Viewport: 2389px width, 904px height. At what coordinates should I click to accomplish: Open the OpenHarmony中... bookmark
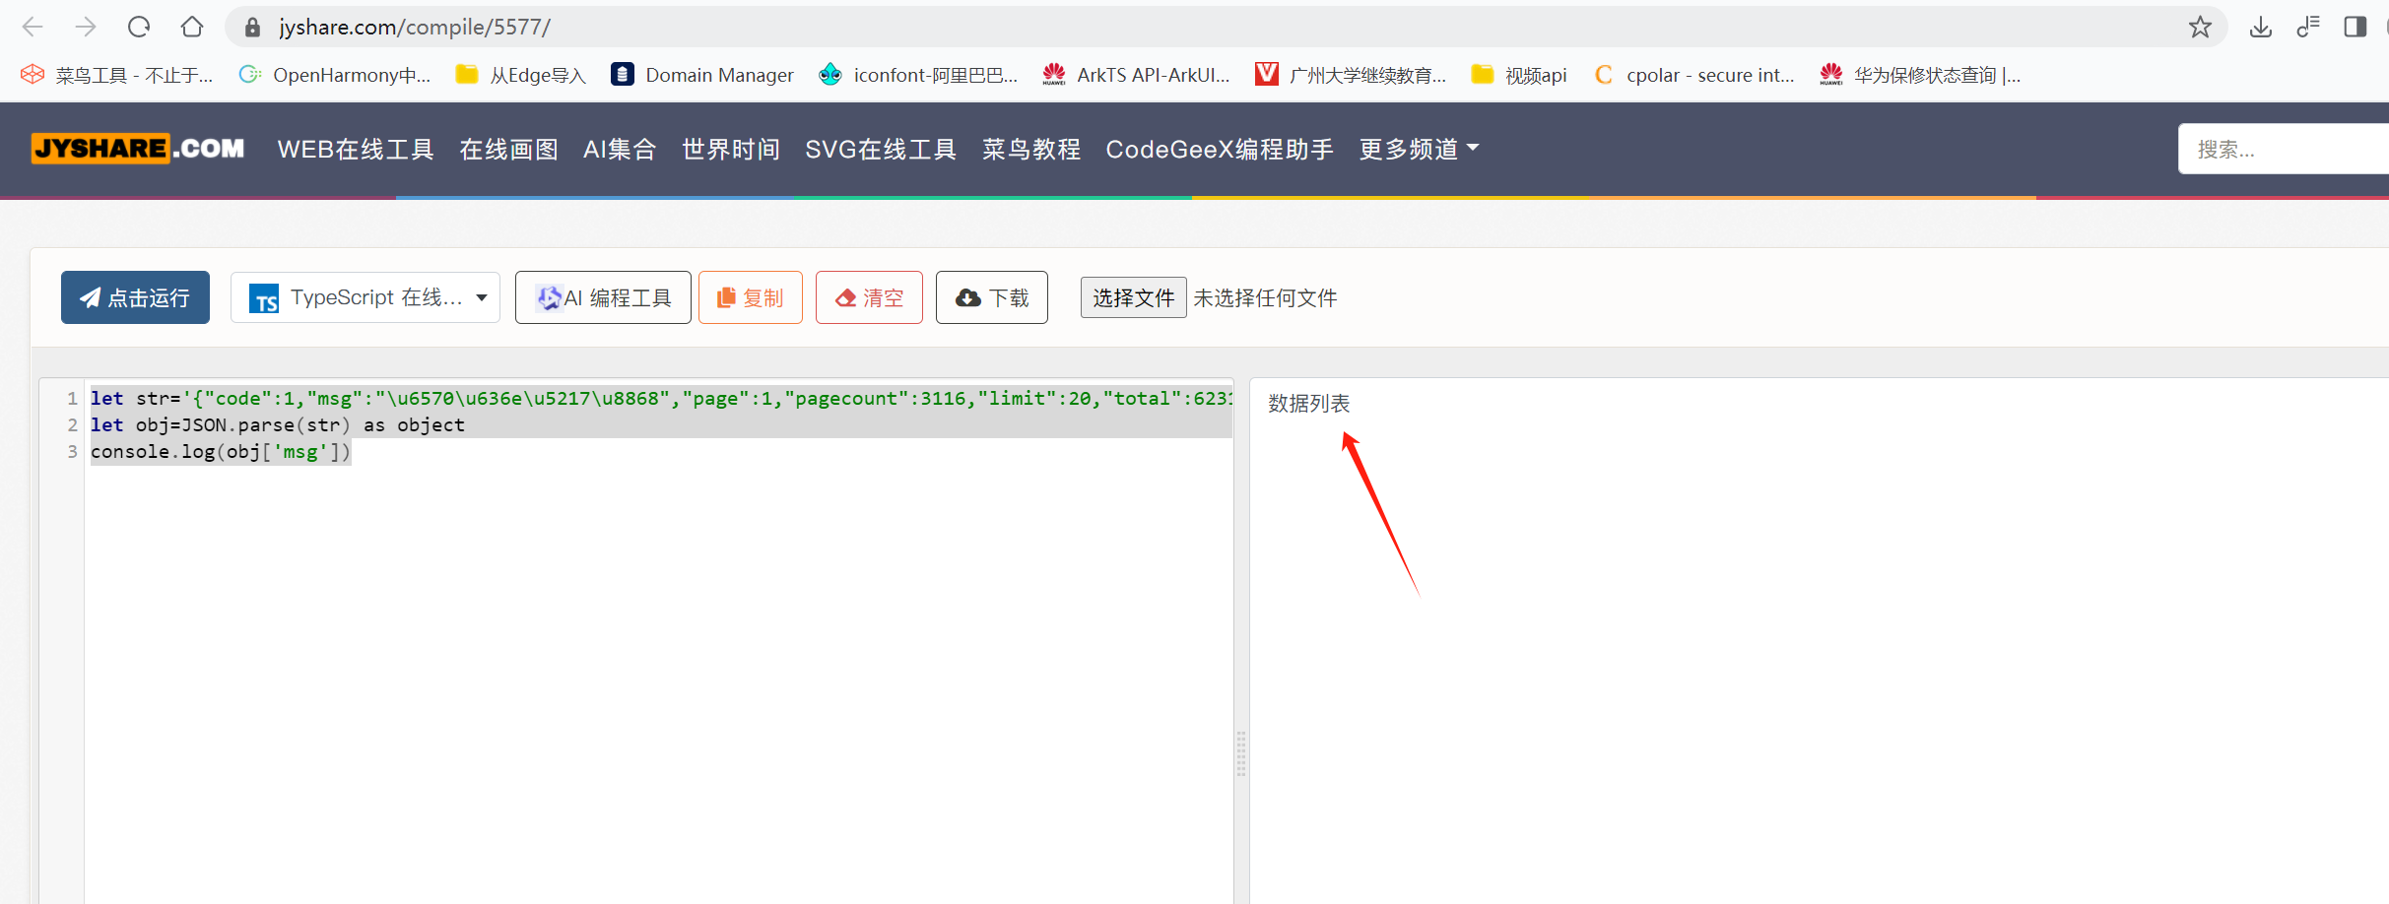pos(335,75)
